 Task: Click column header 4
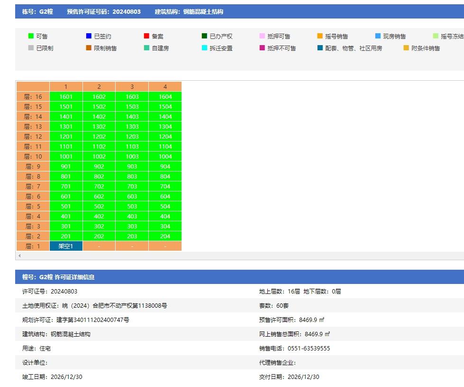click(x=165, y=86)
